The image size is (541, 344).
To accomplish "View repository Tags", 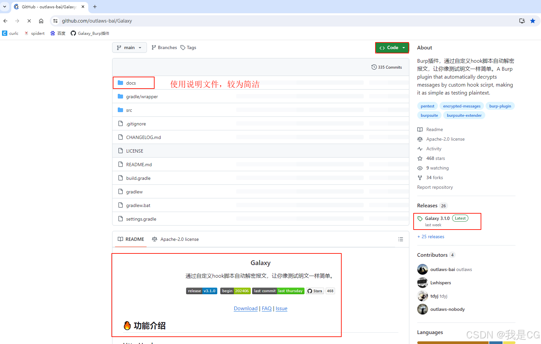I will [x=188, y=48].
